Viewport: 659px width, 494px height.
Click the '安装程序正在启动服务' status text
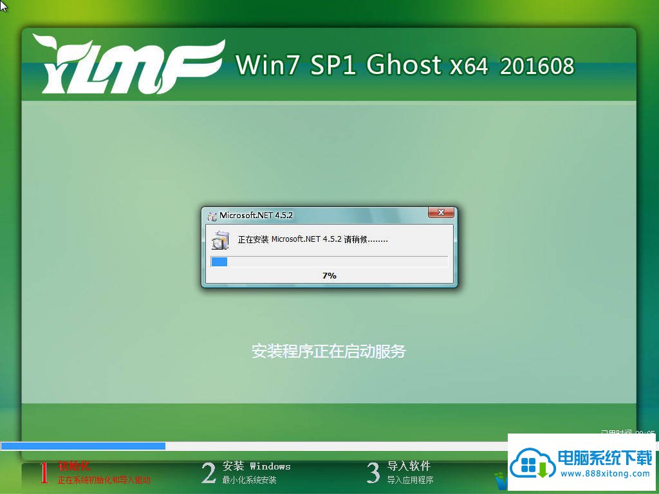329,351
